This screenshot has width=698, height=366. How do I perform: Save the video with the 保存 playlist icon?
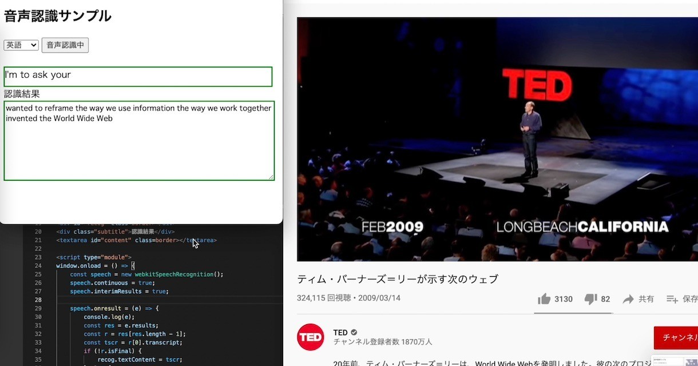click(672, 299)
